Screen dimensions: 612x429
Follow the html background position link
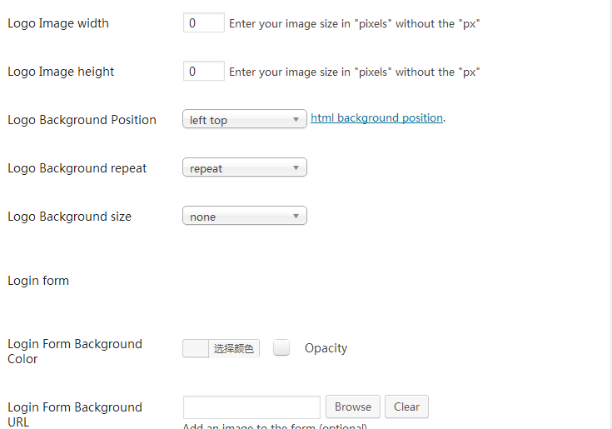click(376, 118)
